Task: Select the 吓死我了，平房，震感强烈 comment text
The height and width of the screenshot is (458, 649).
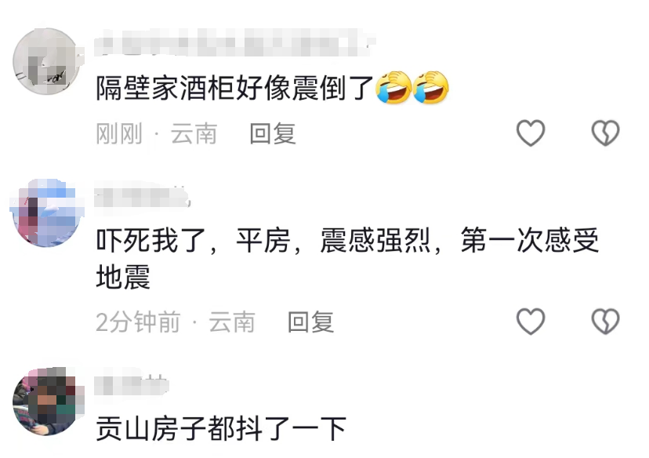Action: point(347,258)
